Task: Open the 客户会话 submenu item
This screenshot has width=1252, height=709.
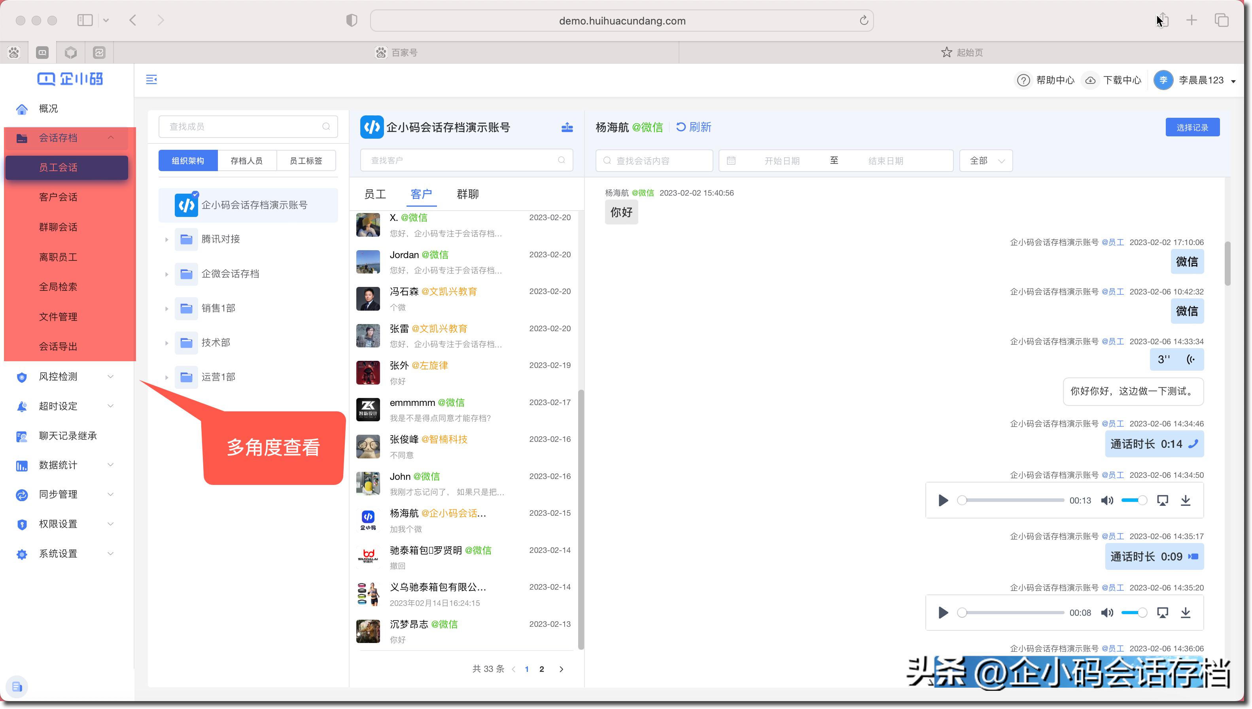Action: pyautogui.click(x=58, y=197)
